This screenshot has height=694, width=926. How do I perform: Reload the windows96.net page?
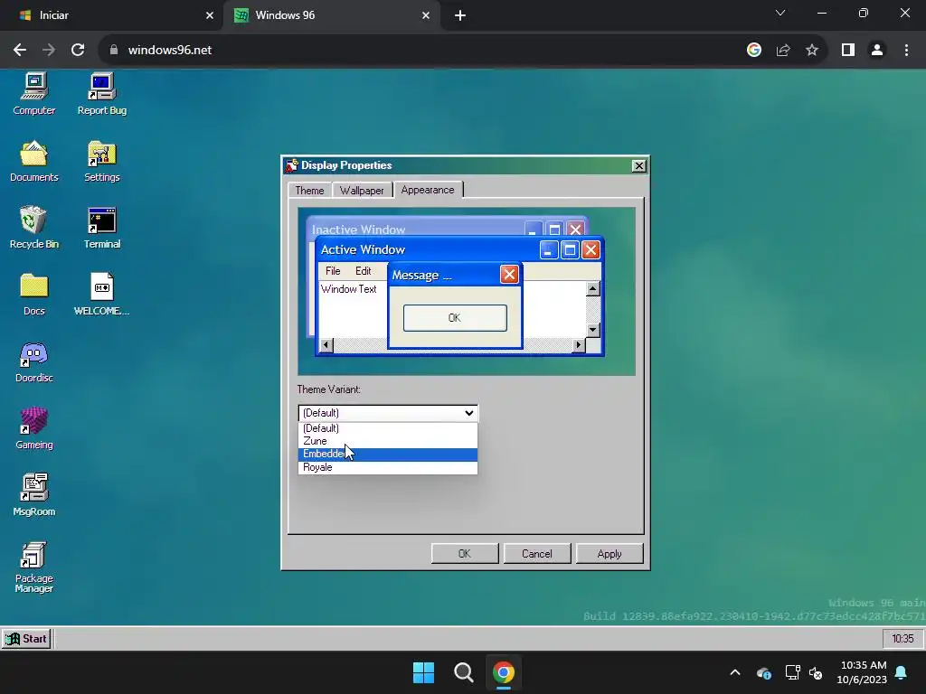pos(78,51)
